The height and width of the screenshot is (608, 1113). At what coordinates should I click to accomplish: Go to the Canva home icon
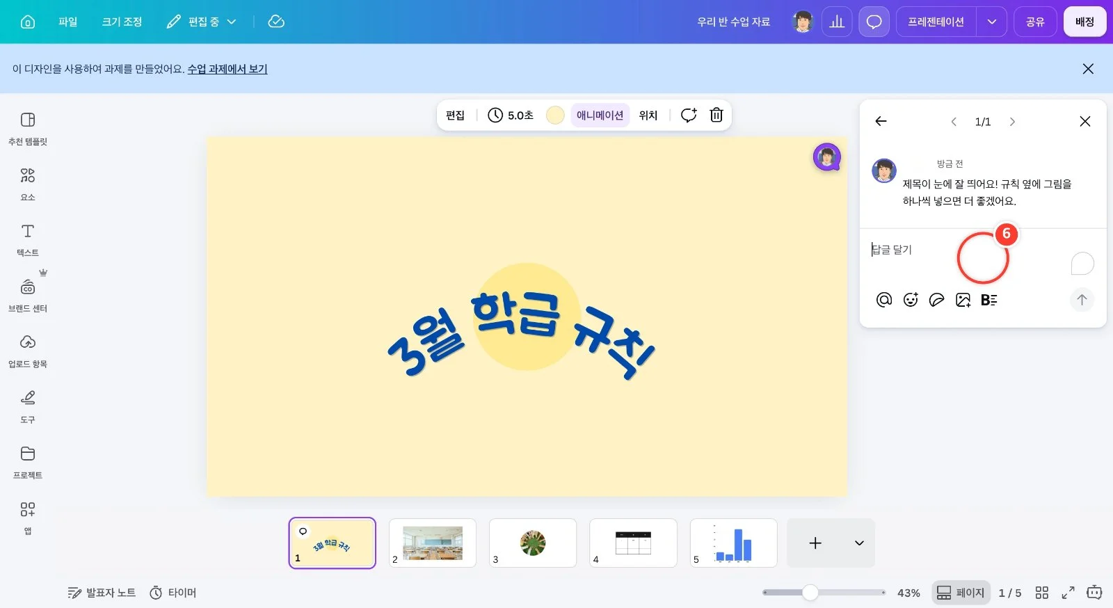(x=28, y=22)
